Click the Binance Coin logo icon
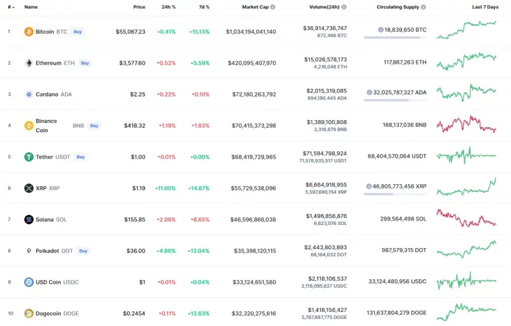The image size is (511, 326). 29,125
